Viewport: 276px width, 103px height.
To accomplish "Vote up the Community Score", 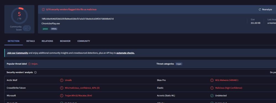I will pyautogui.click(x=28, y=27).
